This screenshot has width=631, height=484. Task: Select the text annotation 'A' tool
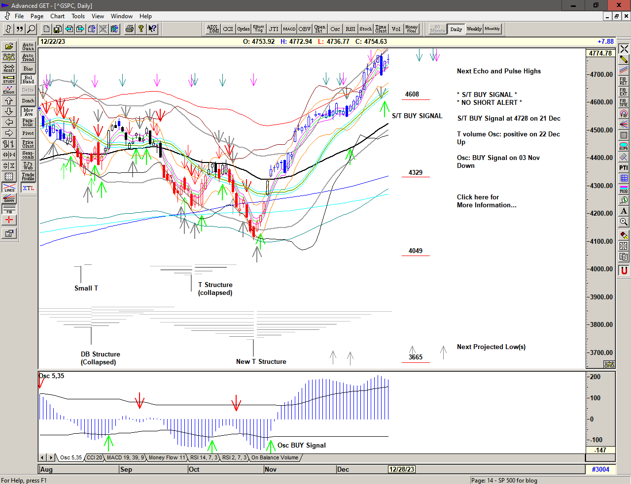coord(624,211)
